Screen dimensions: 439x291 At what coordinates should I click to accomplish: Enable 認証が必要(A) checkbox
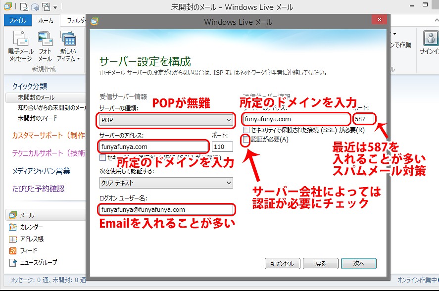[246, 139]
